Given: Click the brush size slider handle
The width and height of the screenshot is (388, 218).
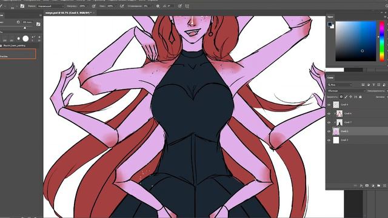Looking at the screenshot, I should pos(25,28).
